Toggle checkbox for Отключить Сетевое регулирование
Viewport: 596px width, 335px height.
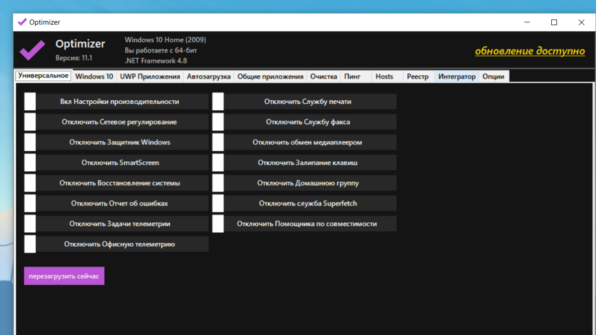tap(30, 122)
